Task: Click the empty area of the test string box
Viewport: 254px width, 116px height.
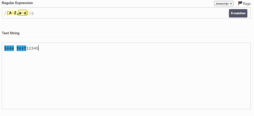Action: [x=125, y=81]
